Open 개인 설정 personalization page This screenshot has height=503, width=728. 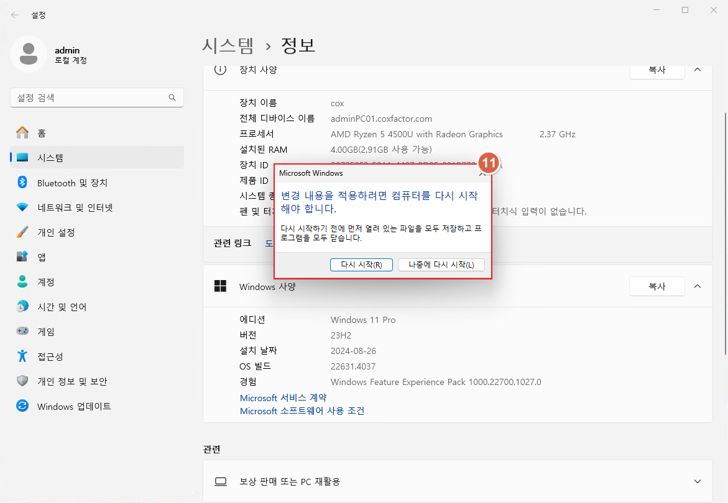point(96,232)
